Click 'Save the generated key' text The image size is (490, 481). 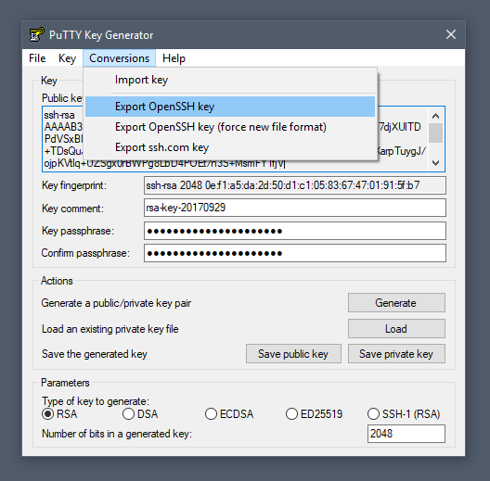95,354
